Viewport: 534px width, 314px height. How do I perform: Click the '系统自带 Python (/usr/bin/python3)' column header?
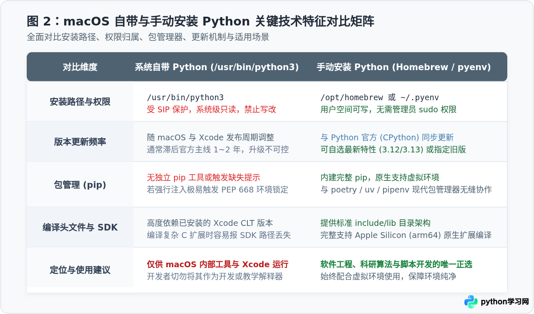(x=217, y=67)
